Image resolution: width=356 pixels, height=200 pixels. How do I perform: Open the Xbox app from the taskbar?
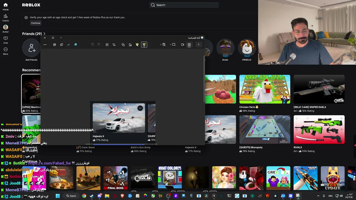pyautogui.click(x=153, y=196)
